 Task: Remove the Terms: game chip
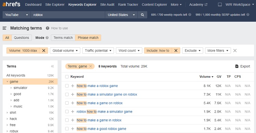tap(90, 66)
